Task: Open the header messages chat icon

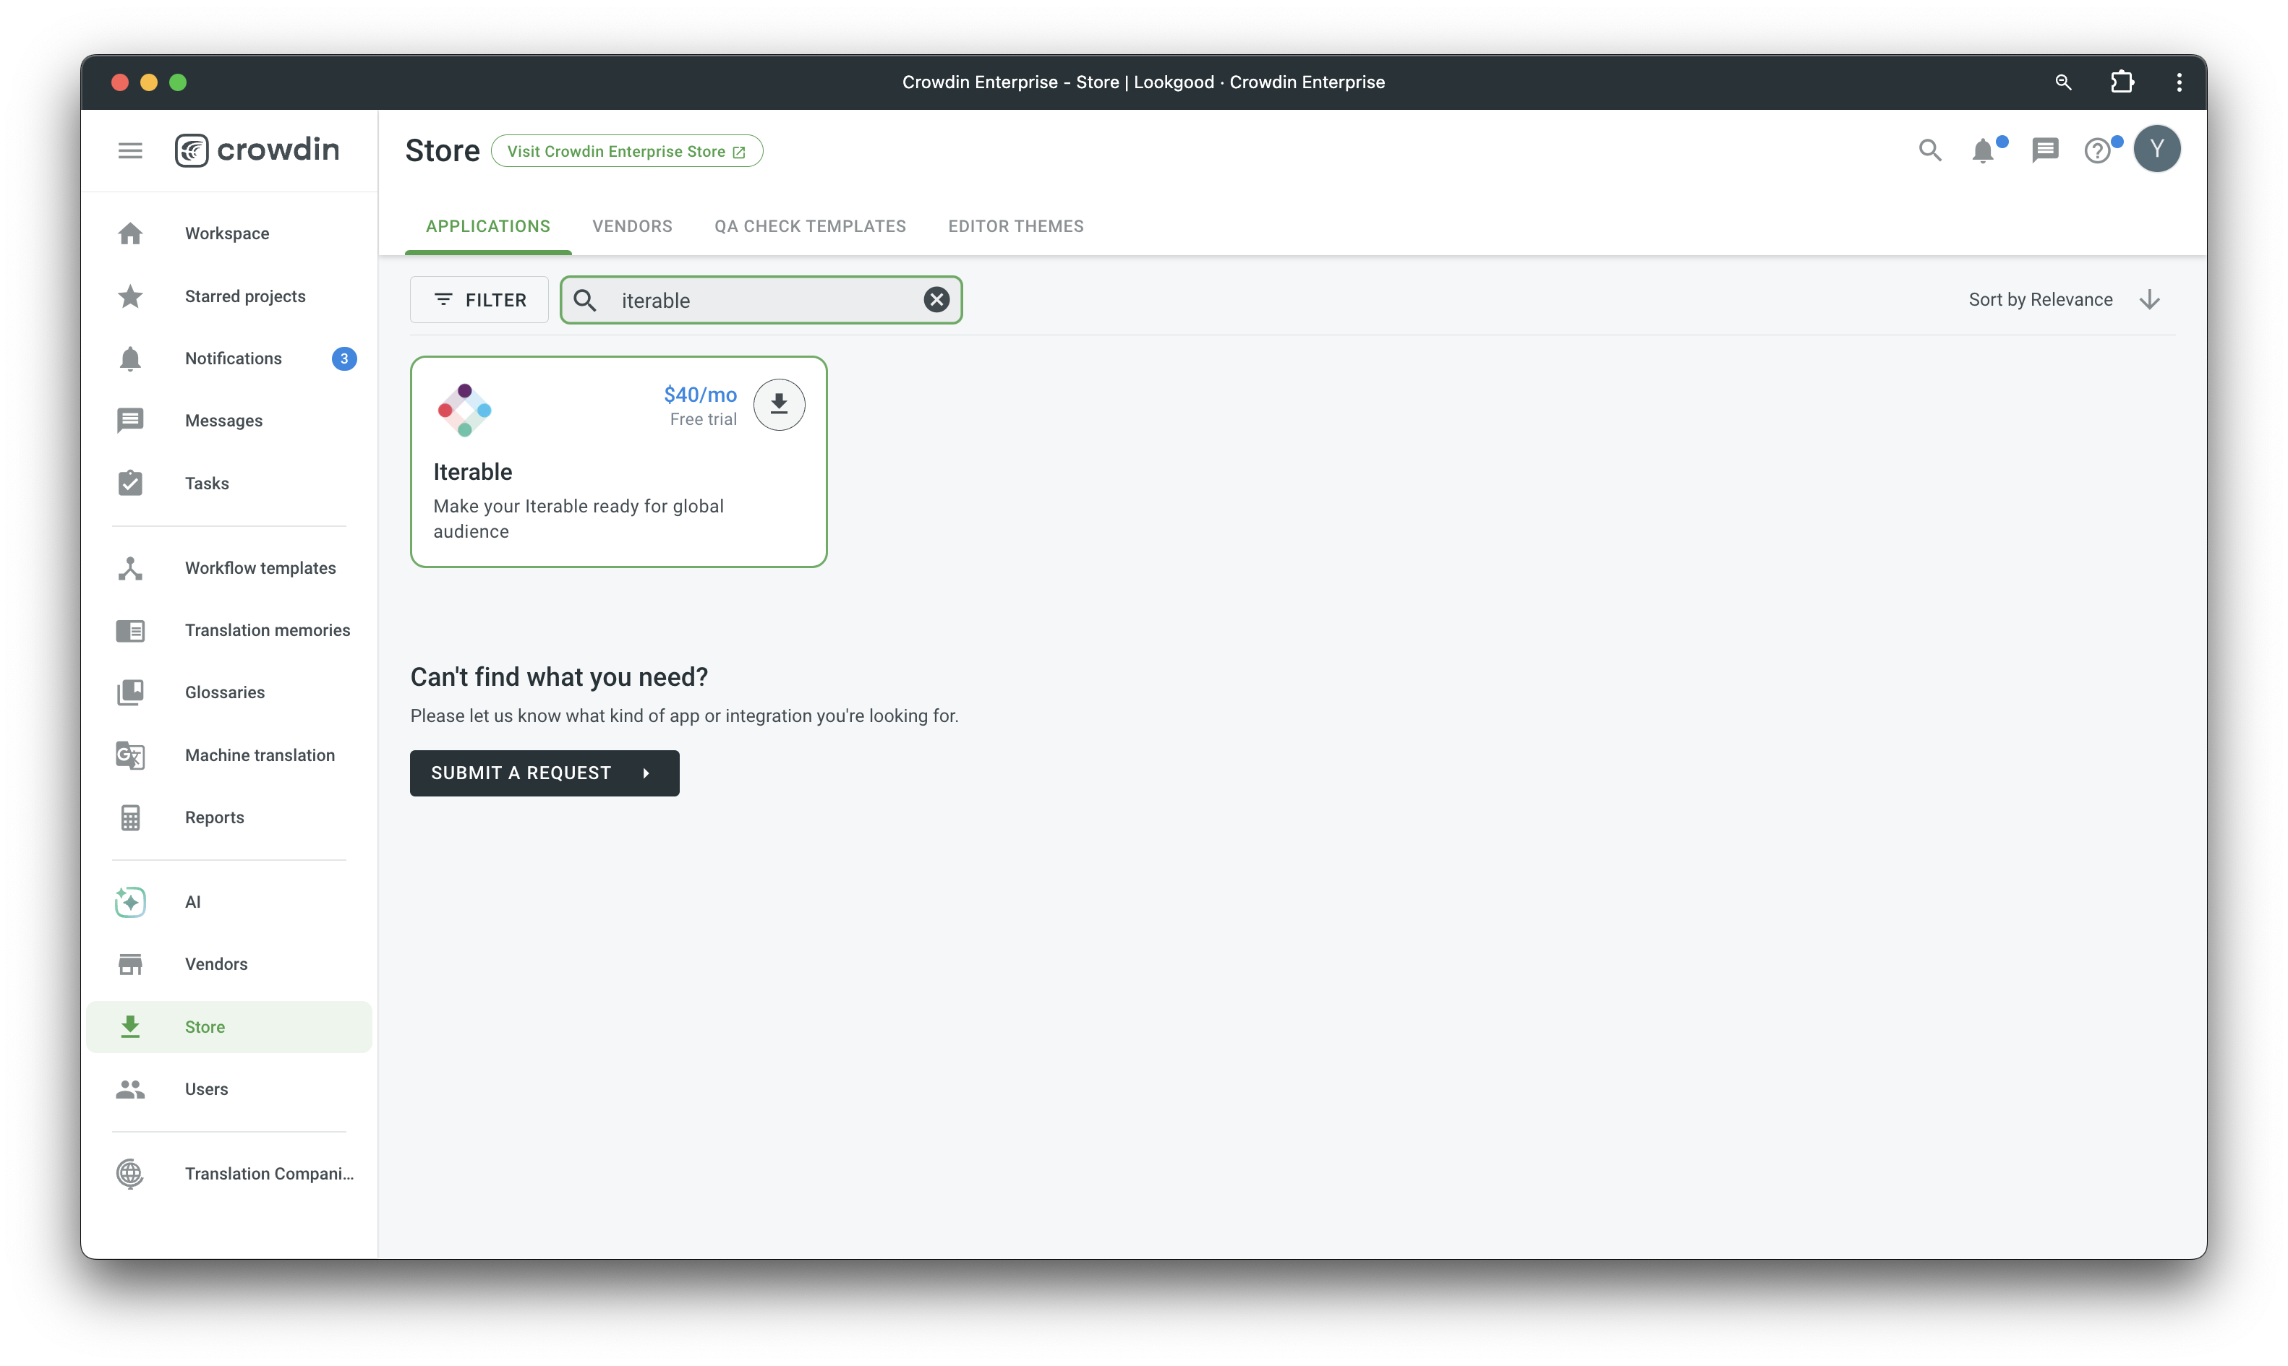Action: pyautogui.click(x=2044, y=150)
